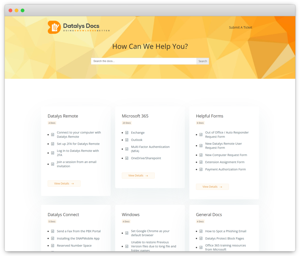Click the document icon beside Exchange

(127, 133)
